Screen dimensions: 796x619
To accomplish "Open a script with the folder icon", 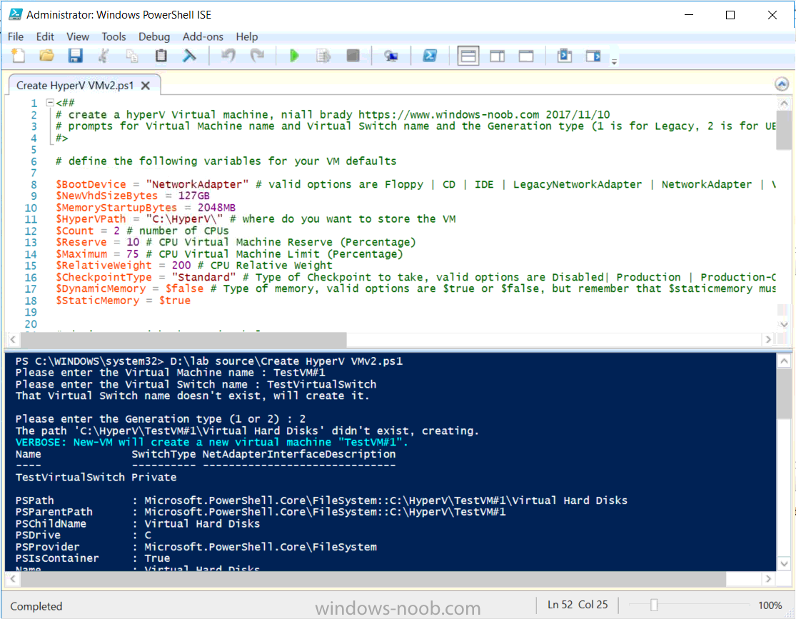I will [46, 56].
